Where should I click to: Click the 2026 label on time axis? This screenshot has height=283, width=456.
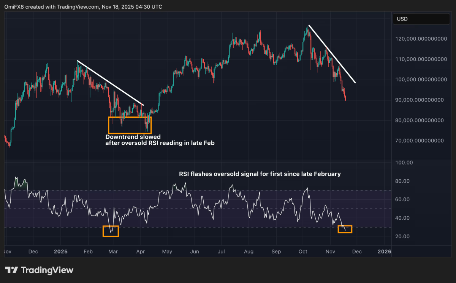[x=384, y=251]
